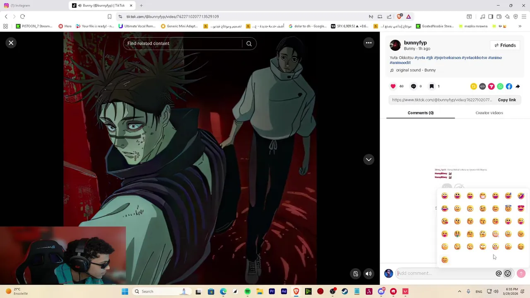Show more bookmarks with double chevron
This screenshot has height=298, width=530.
(x=520, y=26)
